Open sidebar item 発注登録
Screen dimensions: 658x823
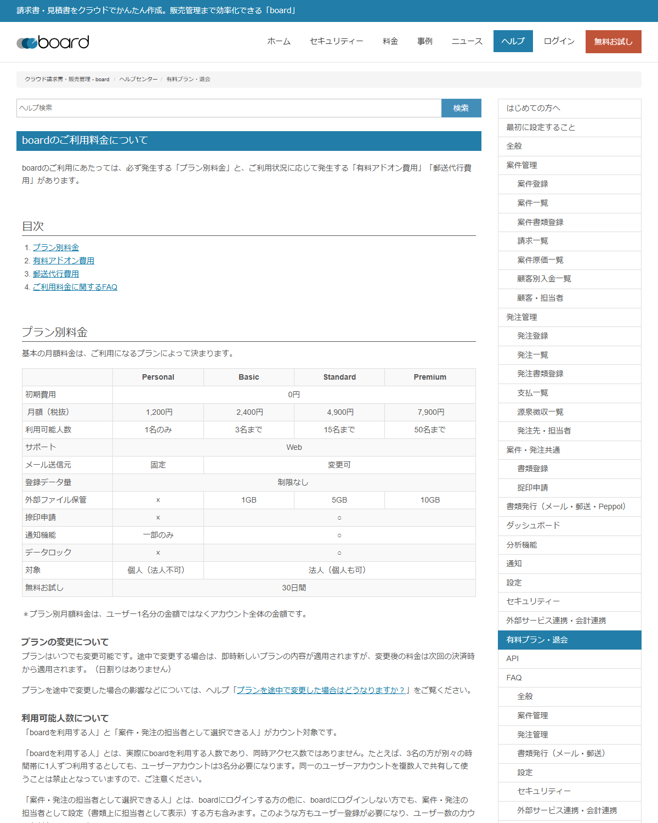(569, 336)
